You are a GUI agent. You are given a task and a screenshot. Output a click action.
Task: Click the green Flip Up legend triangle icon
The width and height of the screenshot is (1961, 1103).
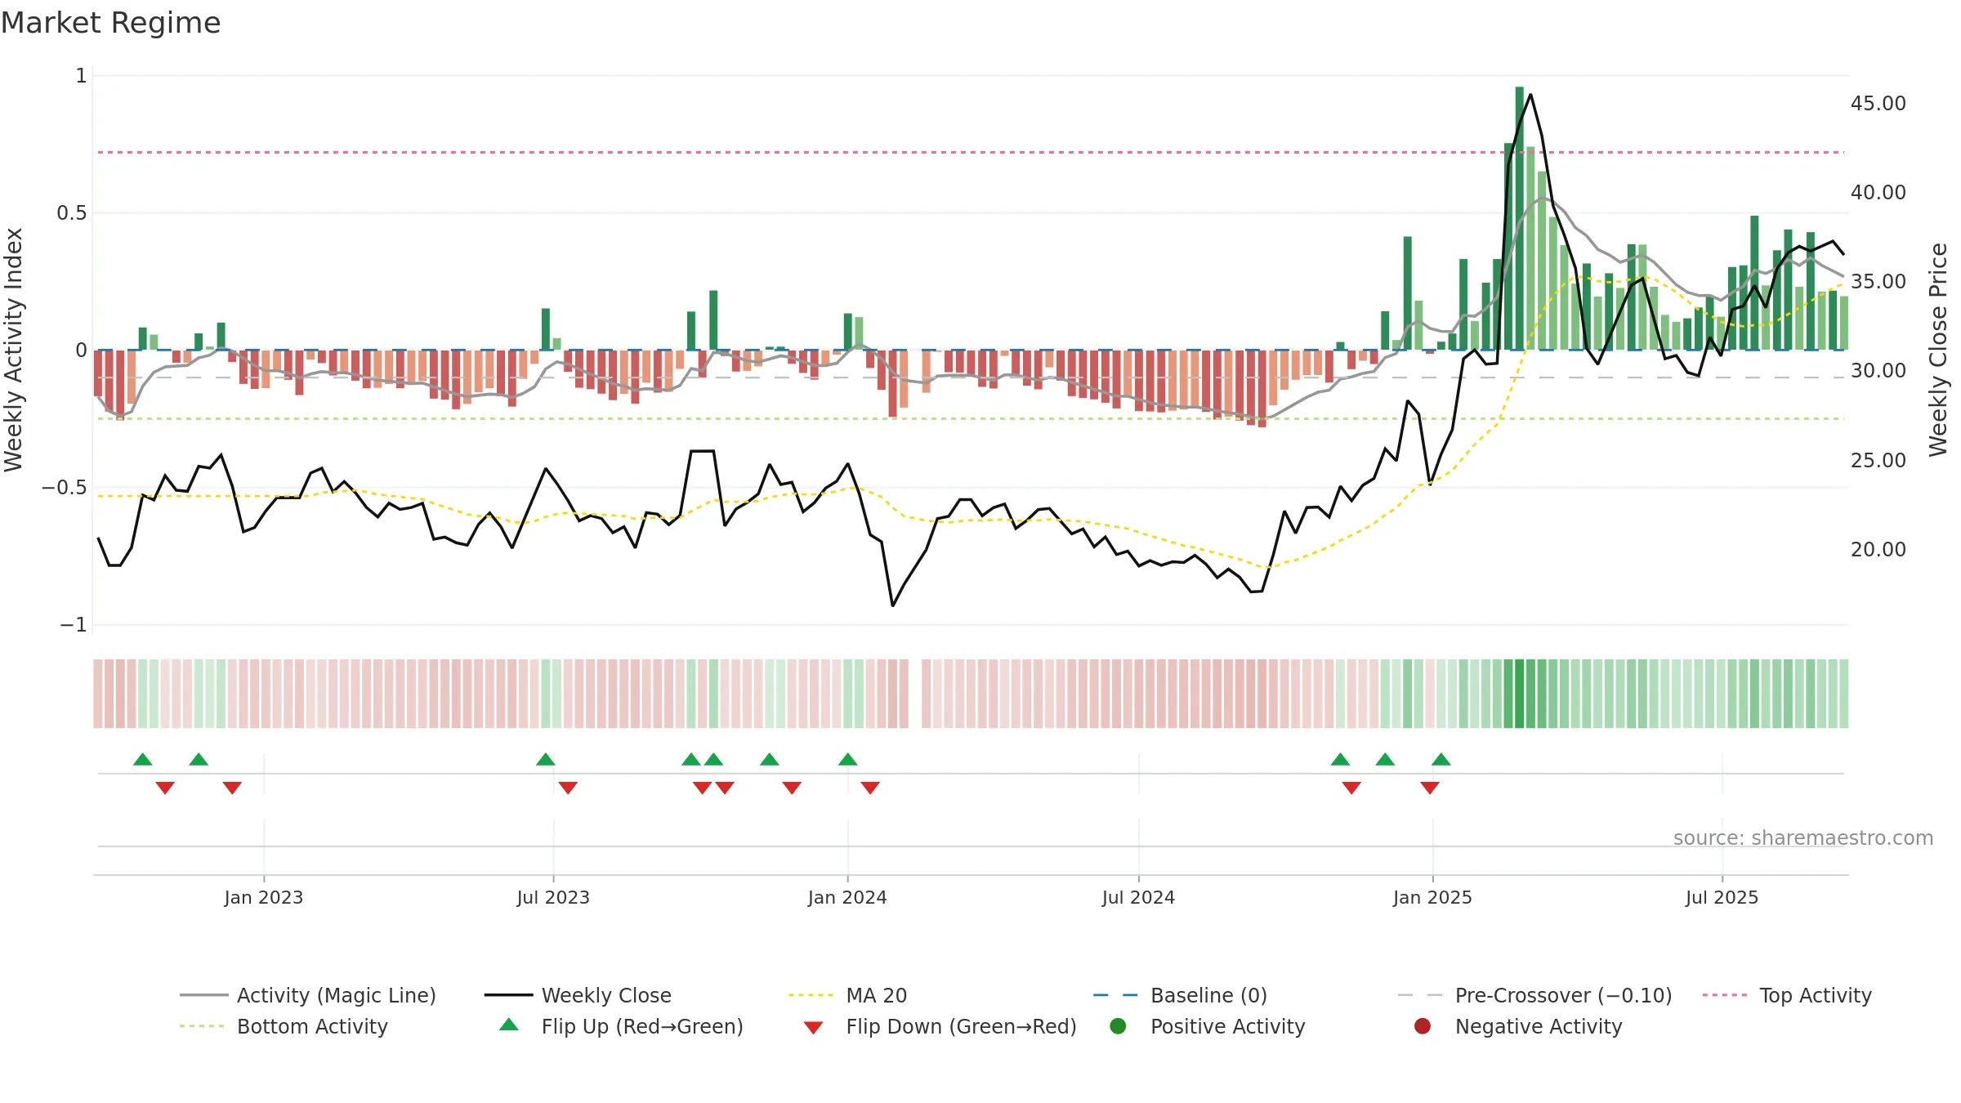[508, 1025]
